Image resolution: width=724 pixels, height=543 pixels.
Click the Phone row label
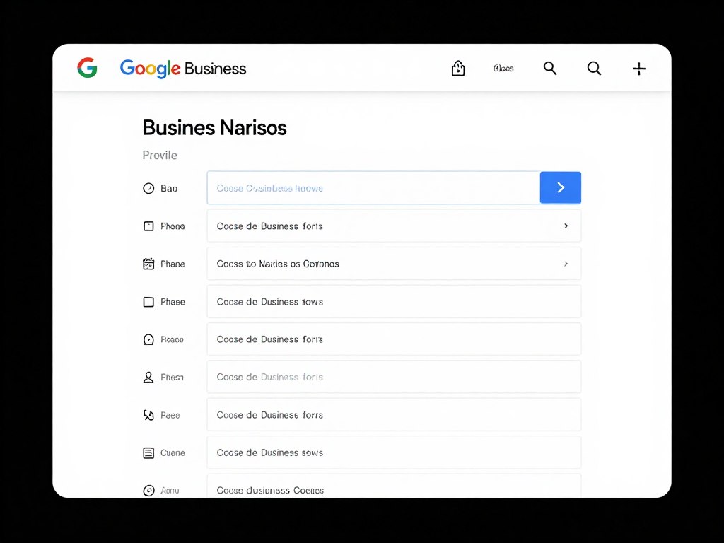pyautogui.click(x=173, y=226)
